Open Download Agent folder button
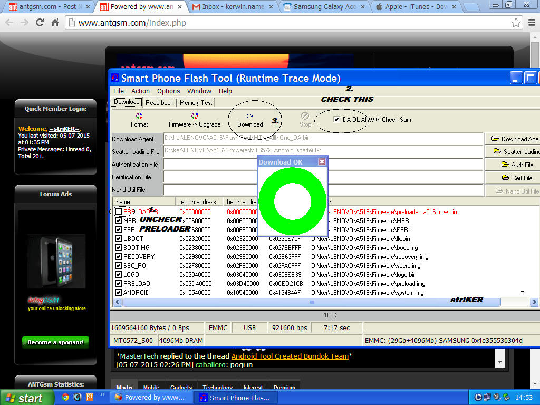The width and height of the screenshot is (540, 405). 513,139
